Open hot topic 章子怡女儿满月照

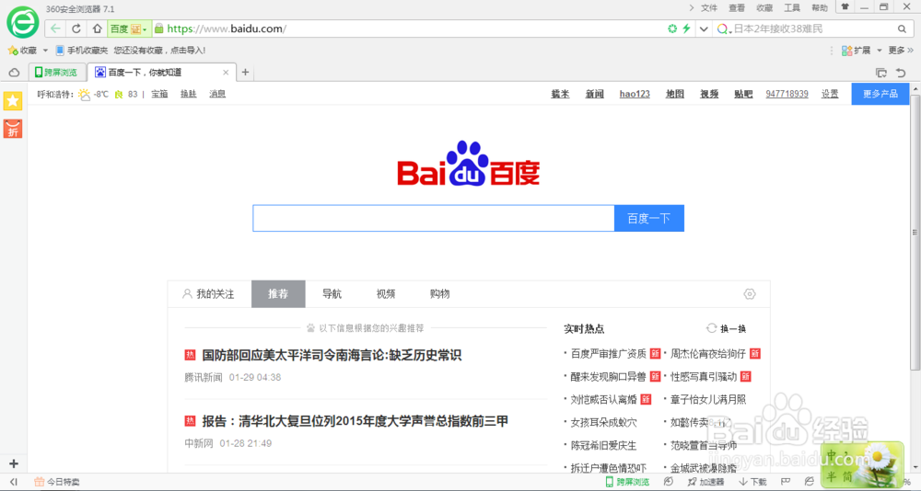coord(707,399)
